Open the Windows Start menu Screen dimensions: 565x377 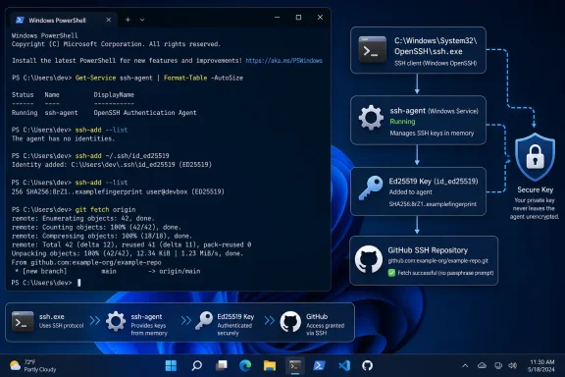(x=171, y=366)
